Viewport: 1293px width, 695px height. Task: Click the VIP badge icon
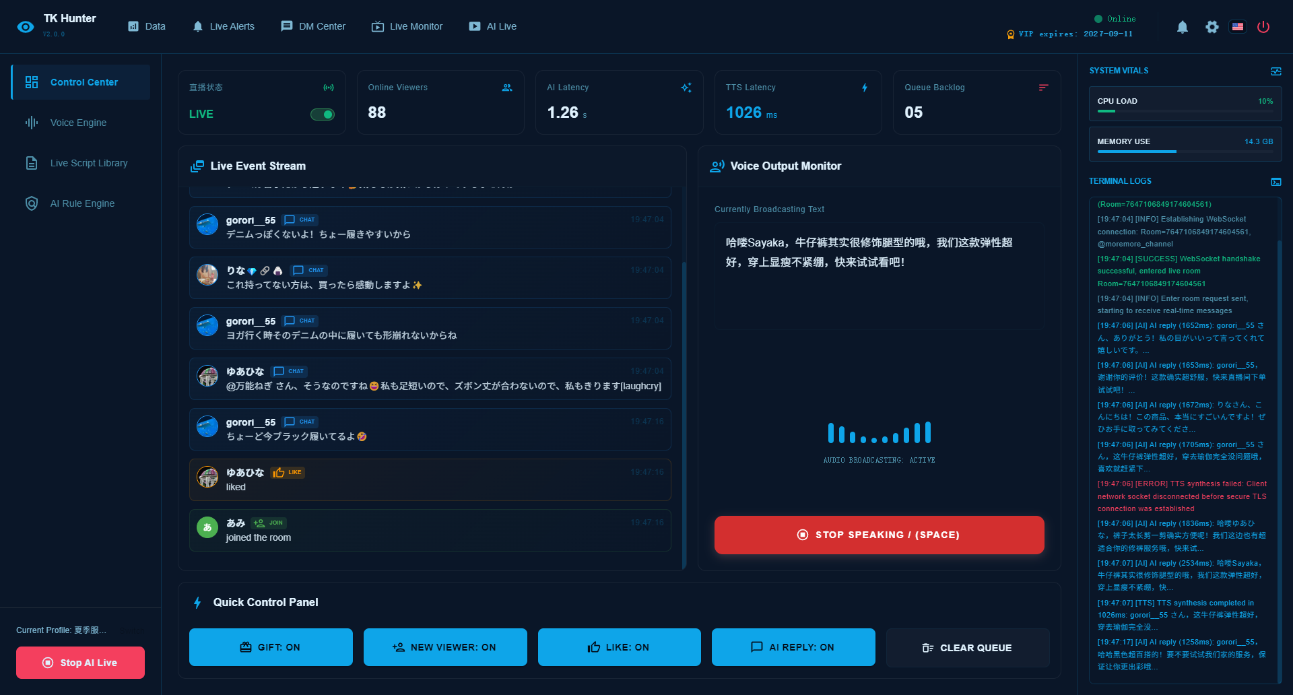(1010, 34)
